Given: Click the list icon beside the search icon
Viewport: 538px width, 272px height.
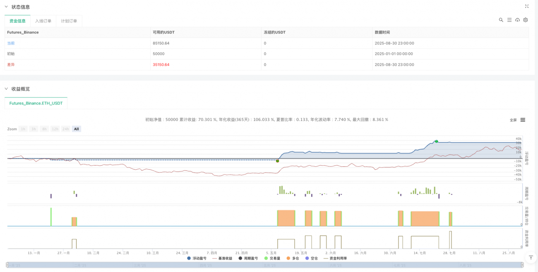Looking at the screenshot, I should [x=509, y=20].
